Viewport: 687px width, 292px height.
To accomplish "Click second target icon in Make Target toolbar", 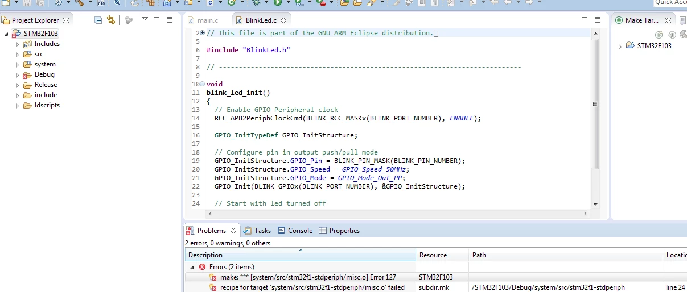I will [x=672, y=35].
